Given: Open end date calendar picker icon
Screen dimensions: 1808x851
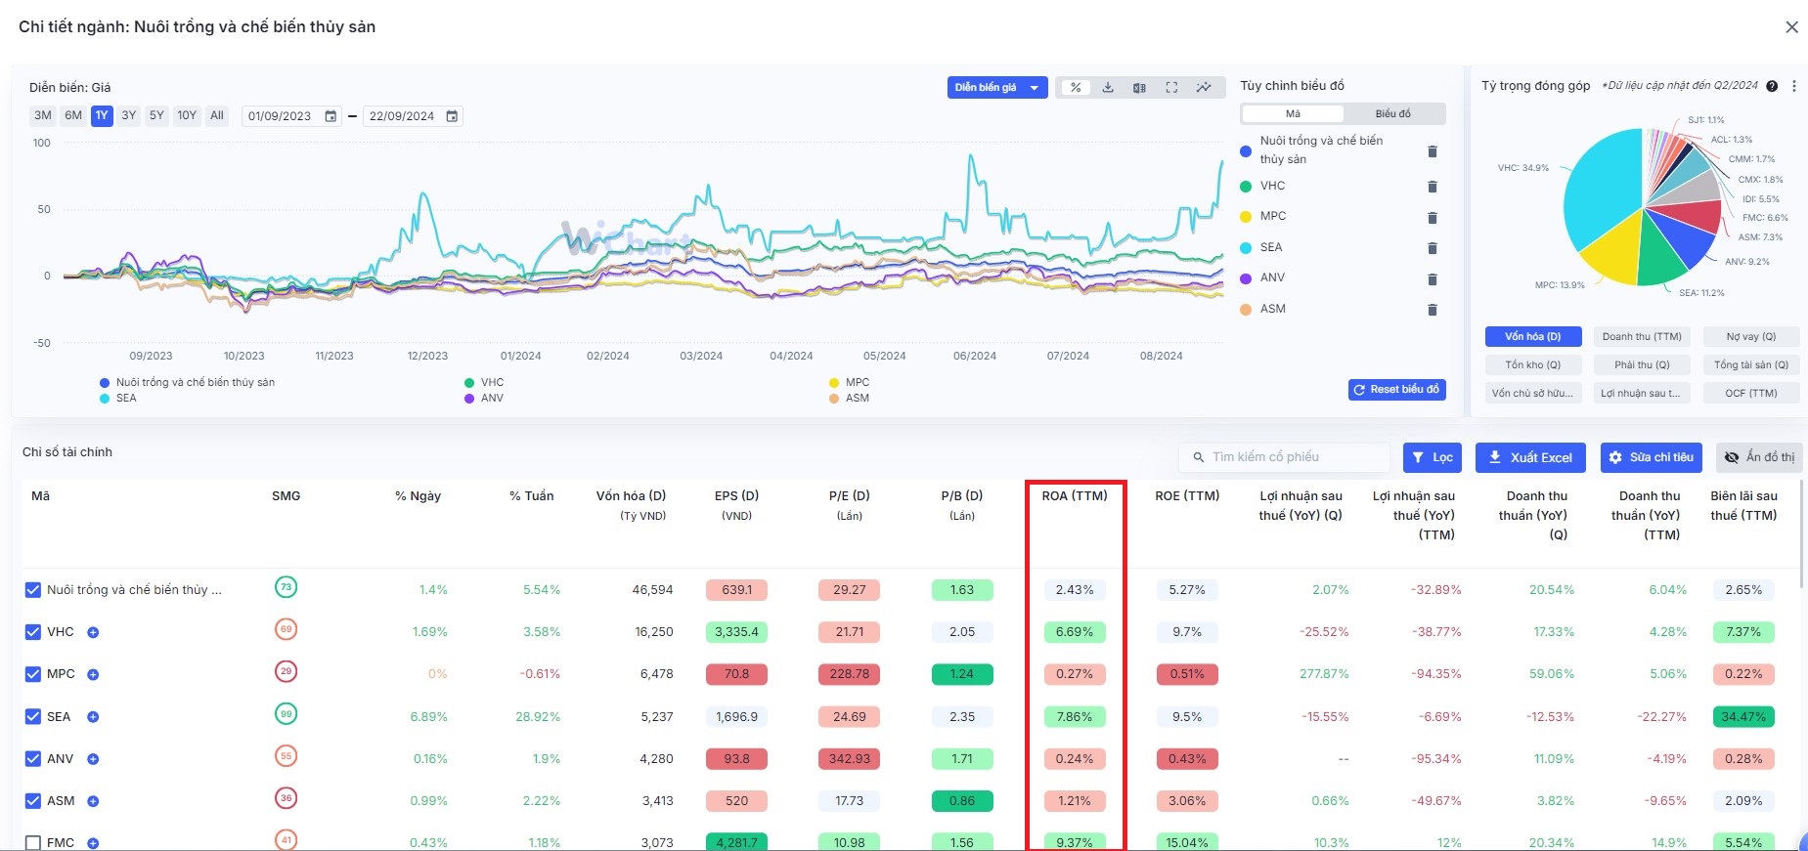Looking at the screenshot, I should pyautogui.click(x=452, y=116).
